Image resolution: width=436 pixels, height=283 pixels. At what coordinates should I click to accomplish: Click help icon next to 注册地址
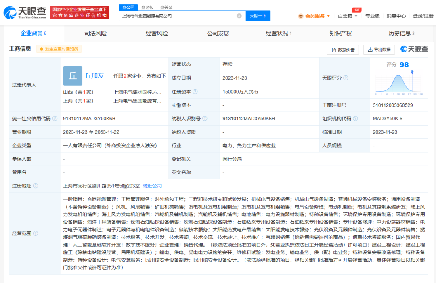click(x=36, y=186)
